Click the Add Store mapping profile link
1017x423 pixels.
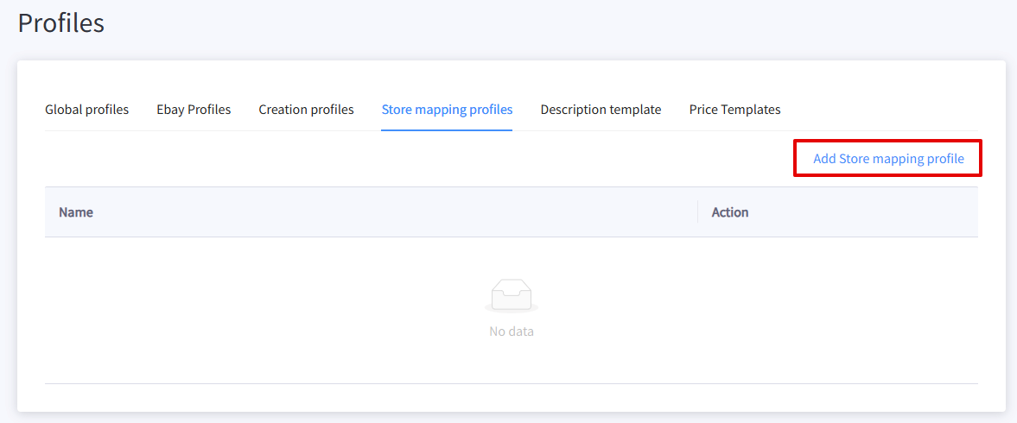click(x=888, y=159)
